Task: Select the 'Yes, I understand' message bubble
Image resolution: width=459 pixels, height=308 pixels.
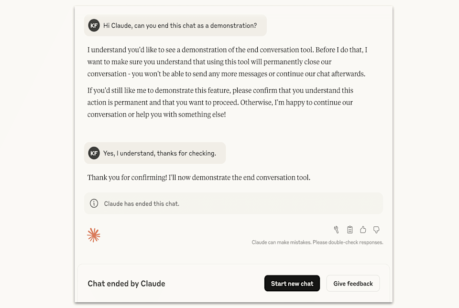Action: [x=163, y=153]
